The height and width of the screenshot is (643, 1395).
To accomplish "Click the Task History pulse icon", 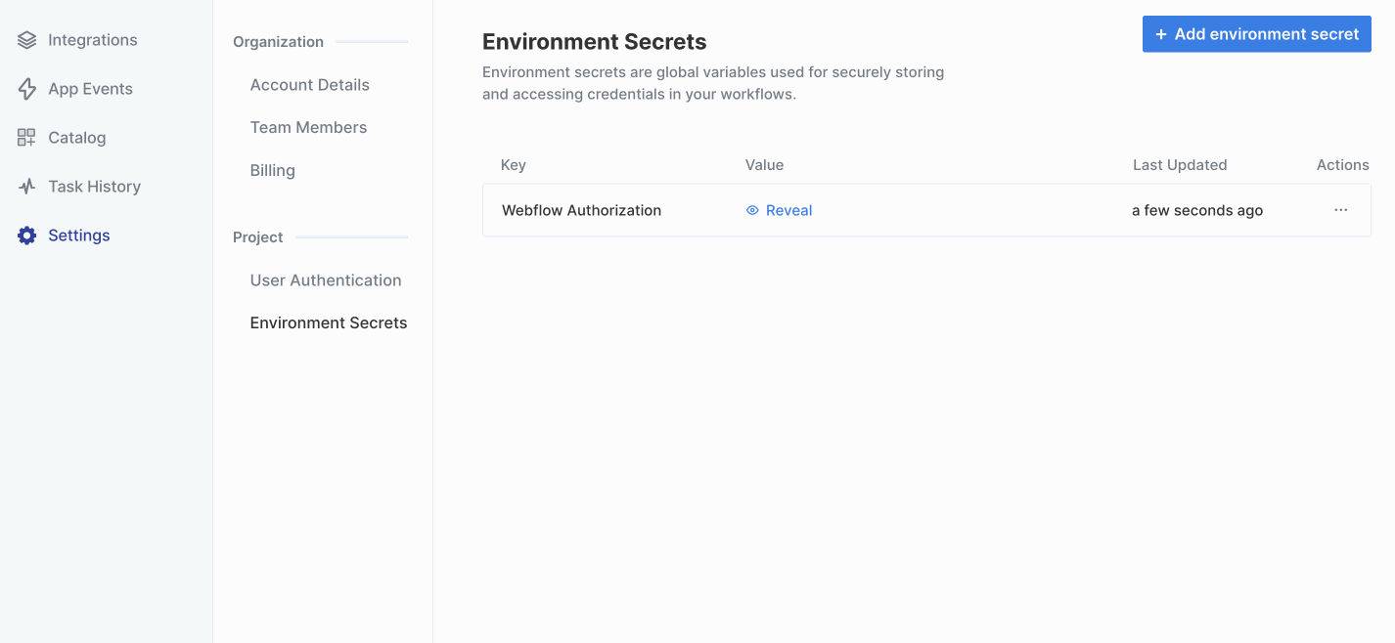I will tap(26, 187).
